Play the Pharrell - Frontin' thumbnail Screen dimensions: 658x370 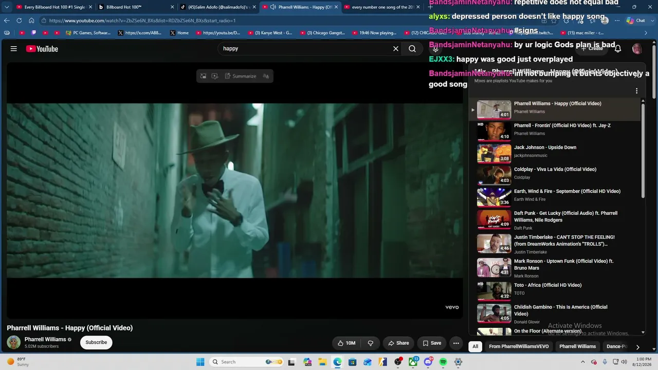tap(494, 131)
